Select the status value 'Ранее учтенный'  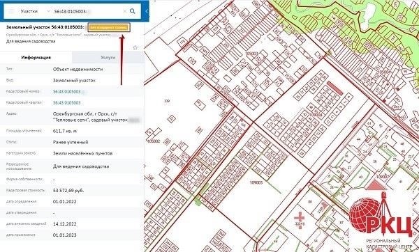pyautogui.click(x=71, y=142)
